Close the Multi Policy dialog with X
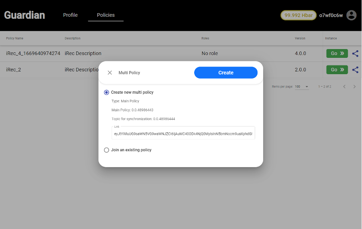Screen dimensions: 362x229 click(x=110, y=73)
